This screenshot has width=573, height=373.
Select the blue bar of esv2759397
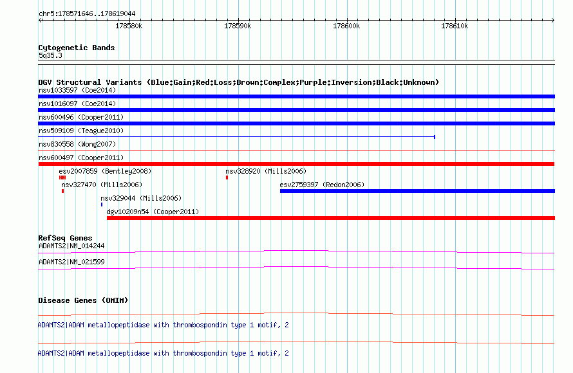417,191
